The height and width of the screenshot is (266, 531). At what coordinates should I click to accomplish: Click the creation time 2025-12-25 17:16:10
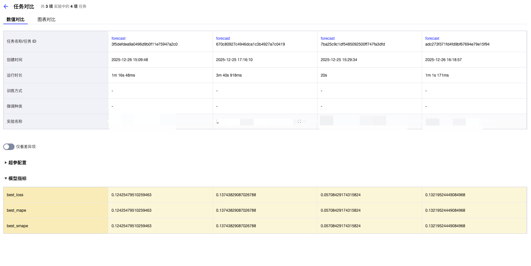tap(234, 60)
